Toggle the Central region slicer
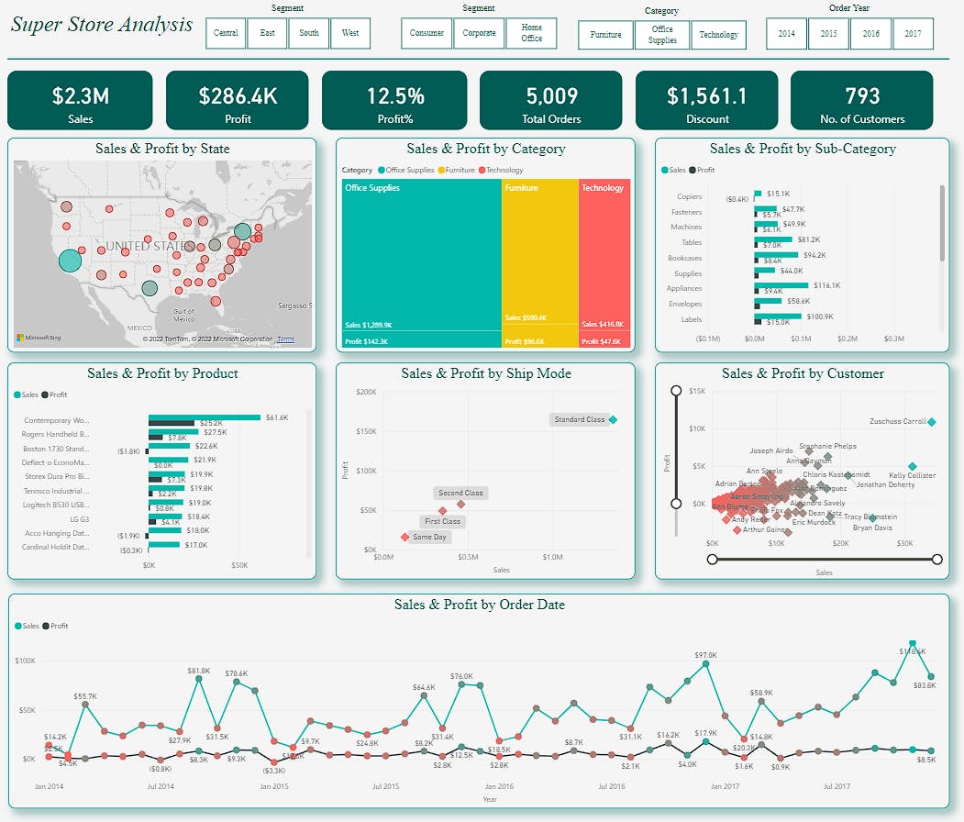 (225, 33)
